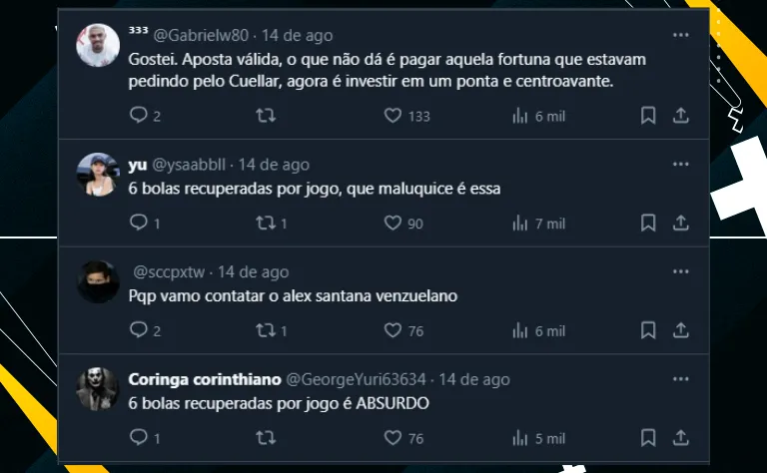This screenshot has width=767, height=473.
Task: Like the tweet by @Gabrielw80
Action: tap(393, 116)
